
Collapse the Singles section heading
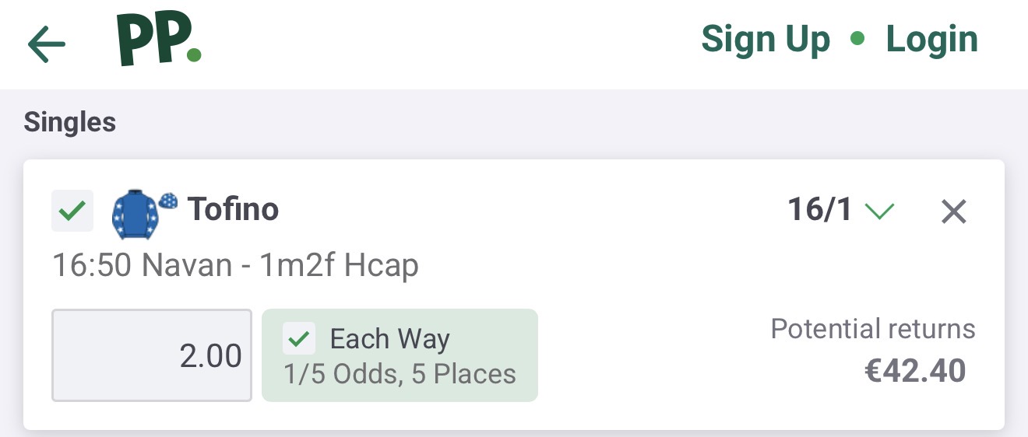[70, 122]
